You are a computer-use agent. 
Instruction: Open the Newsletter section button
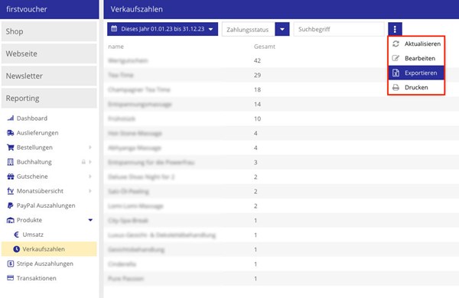(49, 76)
